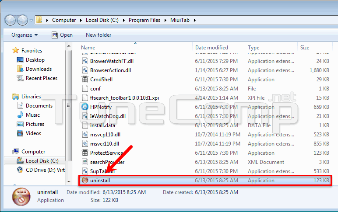This screenshot has height=212, width=338.
Task: Click the folder icon in address bar
Action: [x=39, y=20]
